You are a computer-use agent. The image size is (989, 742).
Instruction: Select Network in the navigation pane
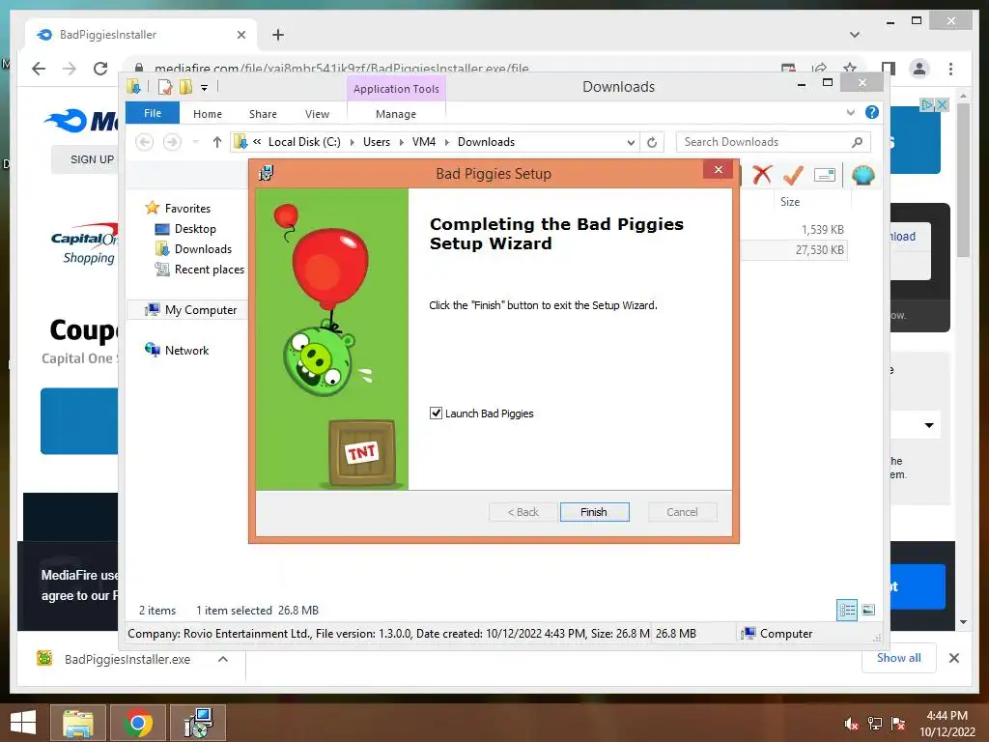[186, 350]
